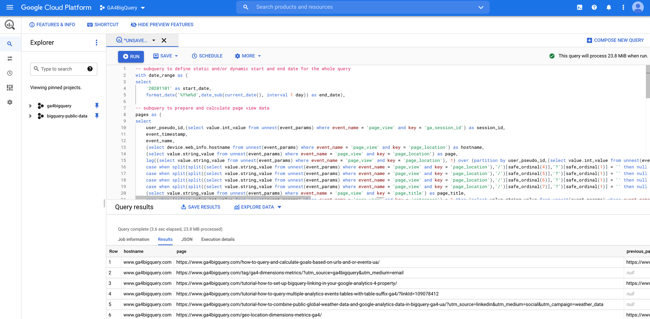Click the editor vertical scrollbar

click(x=648, y=82)
